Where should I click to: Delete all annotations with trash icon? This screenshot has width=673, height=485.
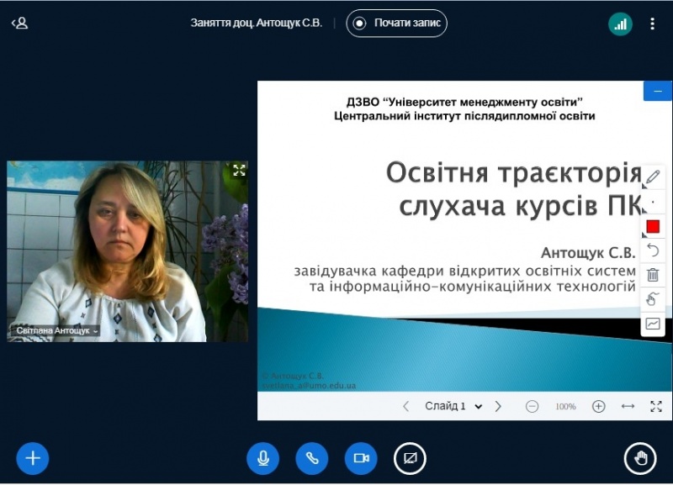[653, 275]
